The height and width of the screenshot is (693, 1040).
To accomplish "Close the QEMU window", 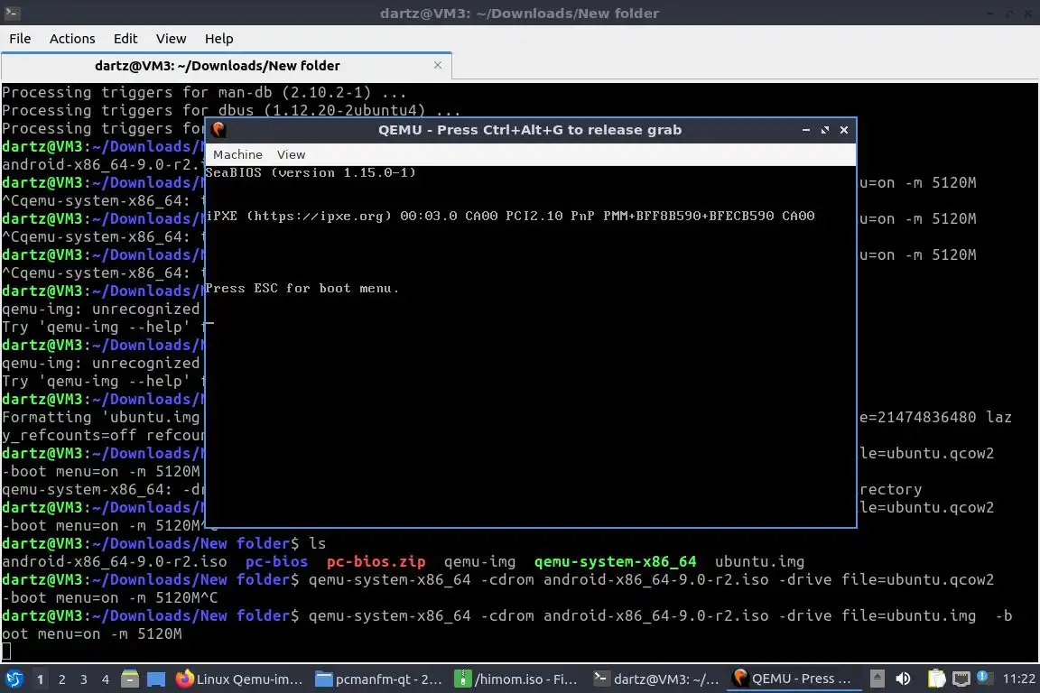I will tap(844, 130).
